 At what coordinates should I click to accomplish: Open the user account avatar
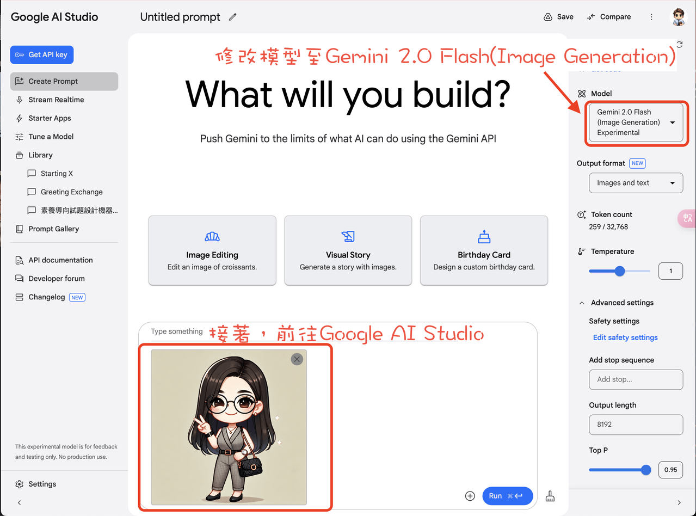tap(678, 17)
